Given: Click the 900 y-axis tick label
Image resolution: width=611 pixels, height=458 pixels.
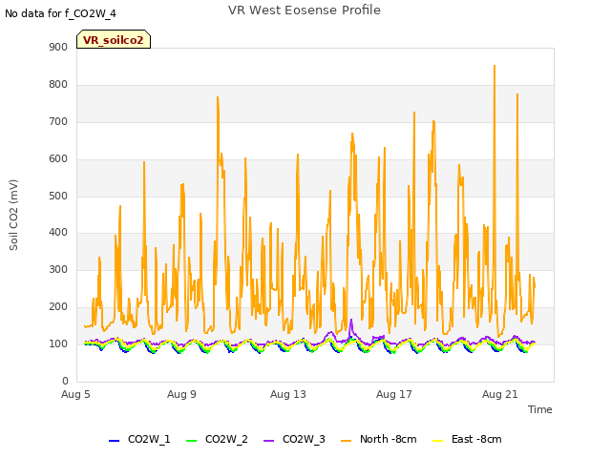Looking at the screenshot, I should pyautogui.click(x=58, y=47).
